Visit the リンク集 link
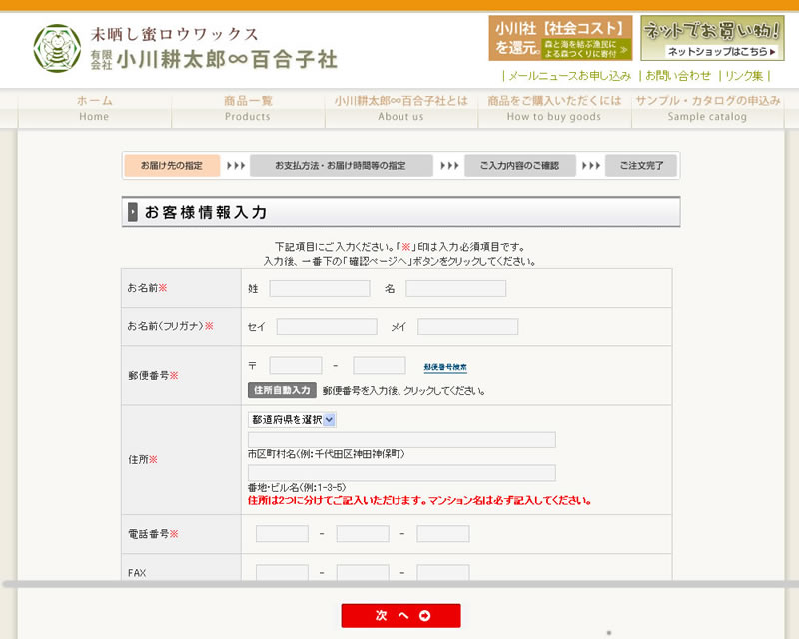The image size is (799, 639). pos(744,76)
